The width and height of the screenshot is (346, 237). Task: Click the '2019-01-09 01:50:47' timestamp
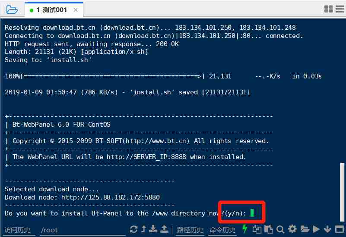click(41, 92)
